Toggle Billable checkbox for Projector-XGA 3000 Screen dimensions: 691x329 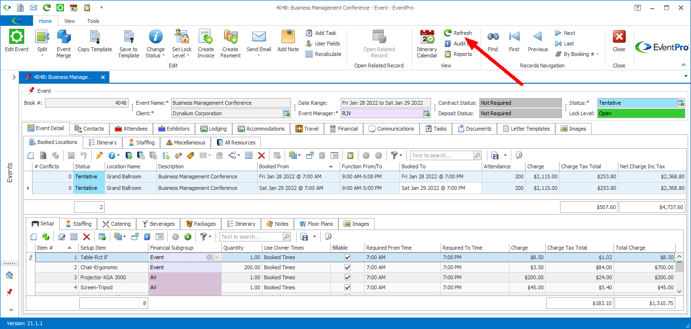[347, 277]
